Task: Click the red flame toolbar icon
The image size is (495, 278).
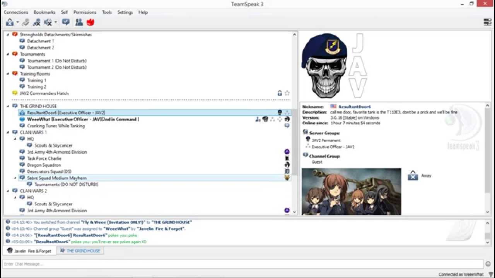Action: point(90,22)
